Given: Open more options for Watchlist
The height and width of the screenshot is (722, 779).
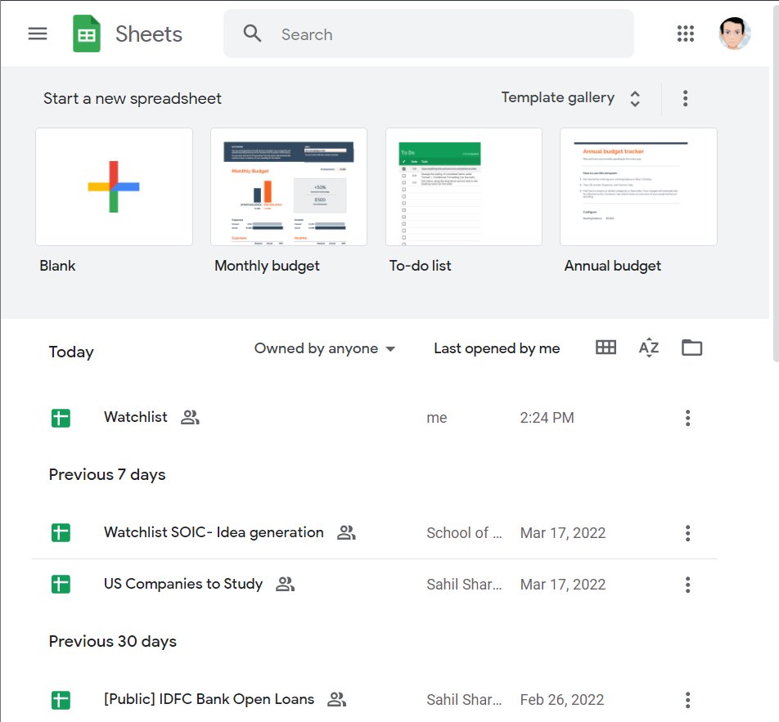Looking at the screenshot, I should click(x=687, y=418).
